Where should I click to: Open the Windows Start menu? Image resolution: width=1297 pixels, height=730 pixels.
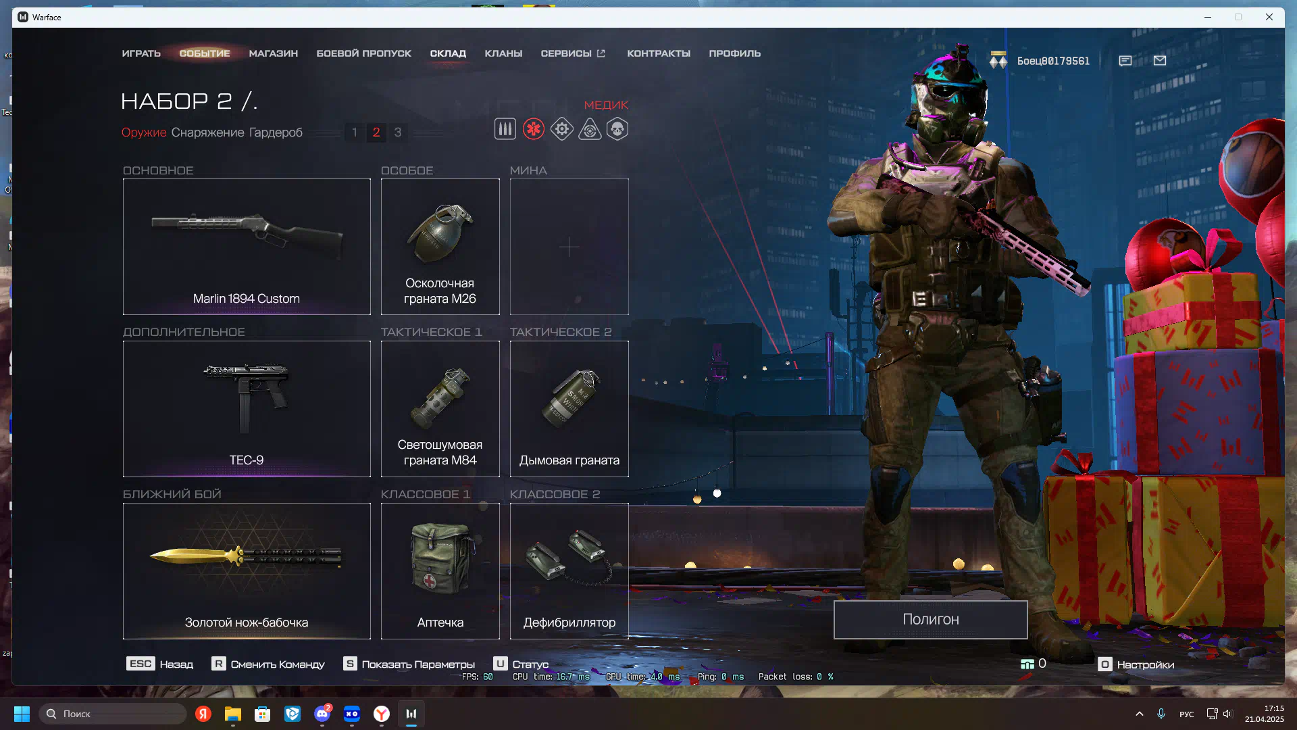(x=22, y=714)
